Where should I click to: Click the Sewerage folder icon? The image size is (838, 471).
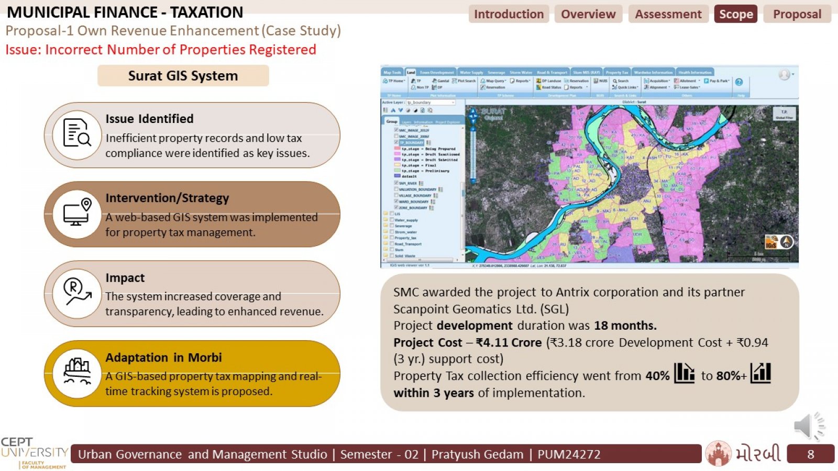tap(385, 226)
